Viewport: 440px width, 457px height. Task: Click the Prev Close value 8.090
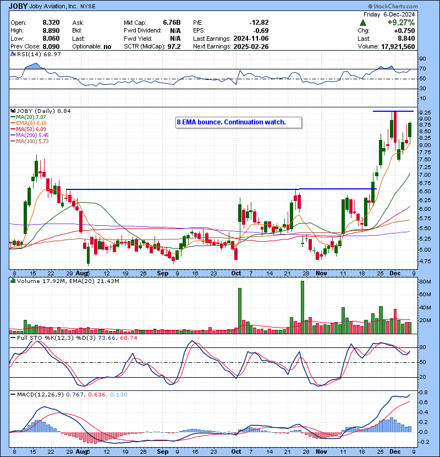(x=51, y=47)
